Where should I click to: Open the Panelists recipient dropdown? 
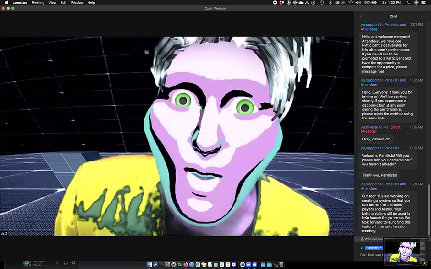(374, 248)
